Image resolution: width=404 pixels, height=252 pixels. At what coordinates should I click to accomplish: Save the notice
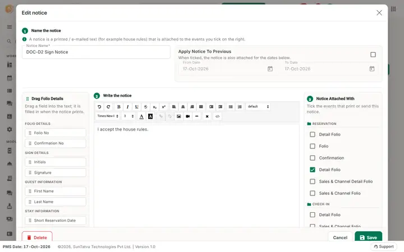368,237
